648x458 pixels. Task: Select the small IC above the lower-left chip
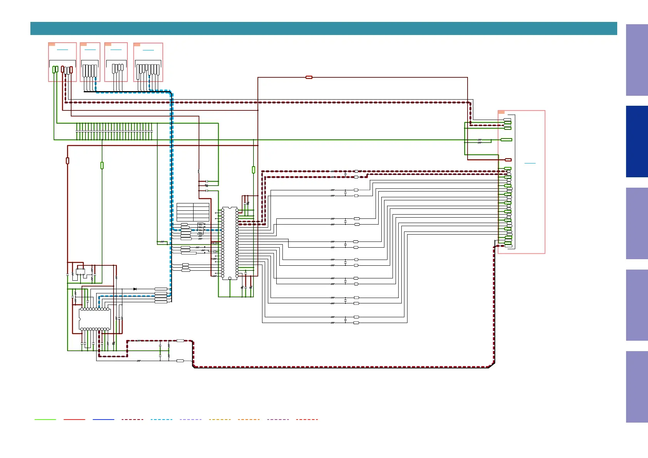[80, 272]
